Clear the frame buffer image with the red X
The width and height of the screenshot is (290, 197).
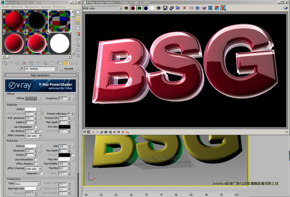click(184, 8)
